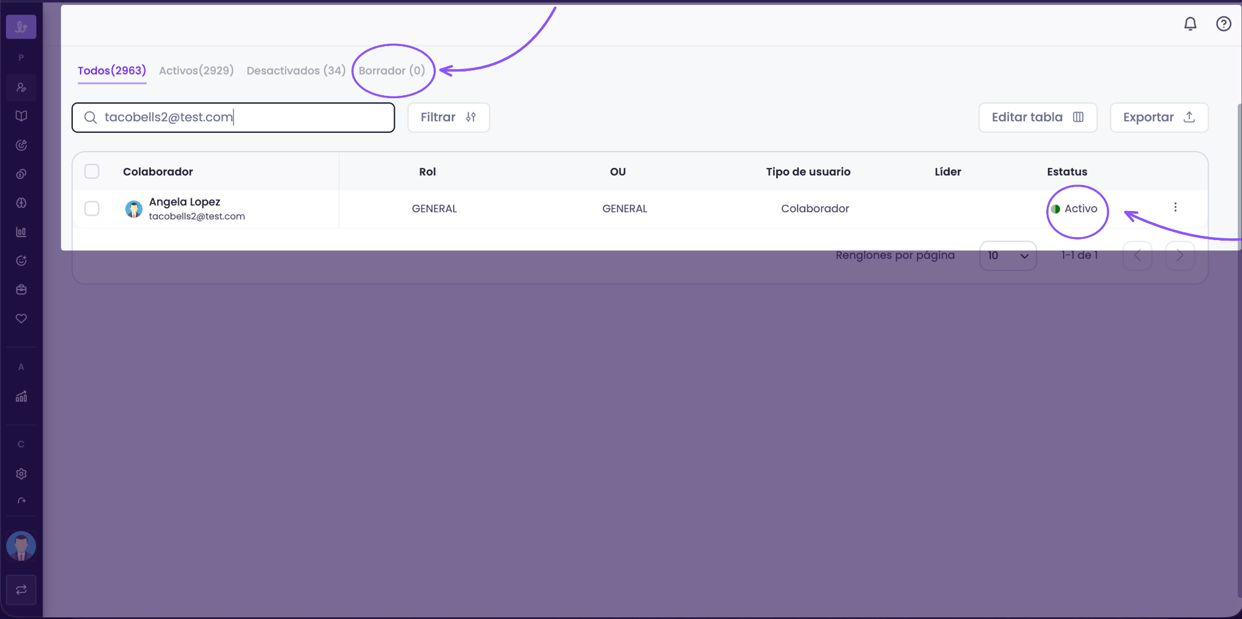The image size is (1242, 619).
Task: Open the heart sidebar icon
Action: tap(21, 318)
